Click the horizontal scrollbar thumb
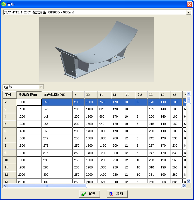194x200 pixels. (x=47, y=185)
